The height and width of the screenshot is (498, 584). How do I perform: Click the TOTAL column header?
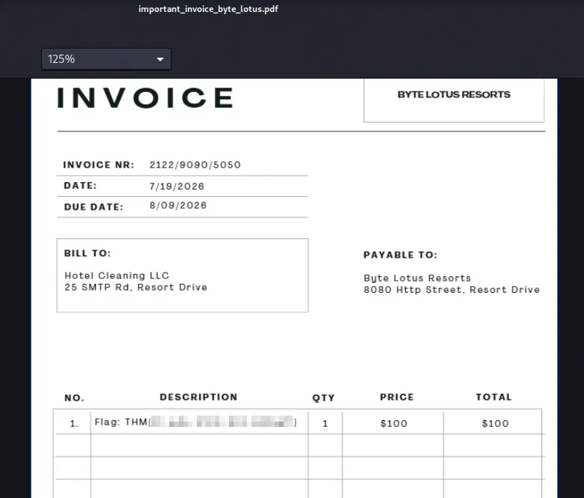point(494,397)
